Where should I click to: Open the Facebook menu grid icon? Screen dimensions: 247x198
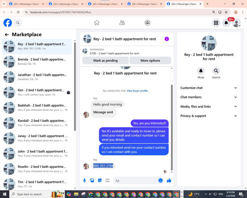pos(216,23)
